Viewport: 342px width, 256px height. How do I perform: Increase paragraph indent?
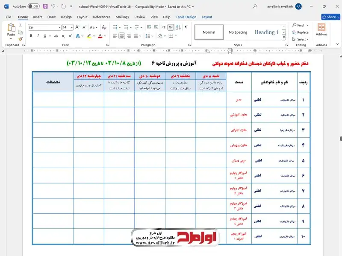[x=156, y=27]
